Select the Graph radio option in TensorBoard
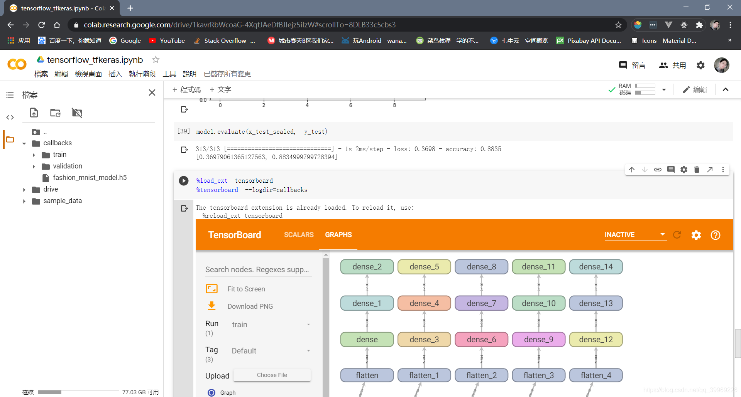741x397 pixels. pyautogui.click(x=211, y=392)
